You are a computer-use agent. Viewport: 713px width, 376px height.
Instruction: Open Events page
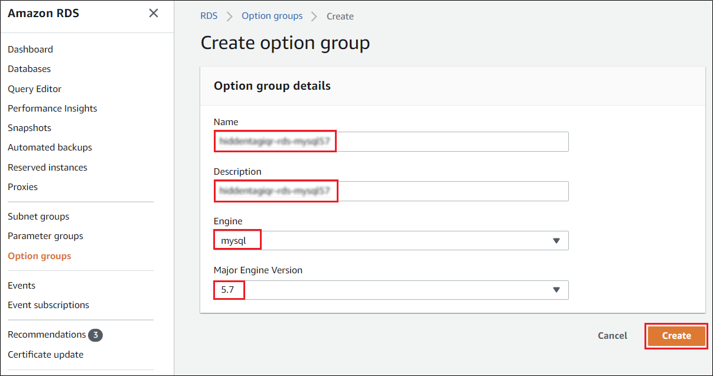click(22, 286)
